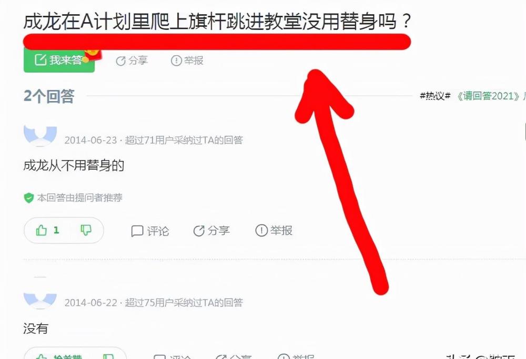Share the question via top 分享 icon
The height and width of the screenshot is (359, 526).
131,60
